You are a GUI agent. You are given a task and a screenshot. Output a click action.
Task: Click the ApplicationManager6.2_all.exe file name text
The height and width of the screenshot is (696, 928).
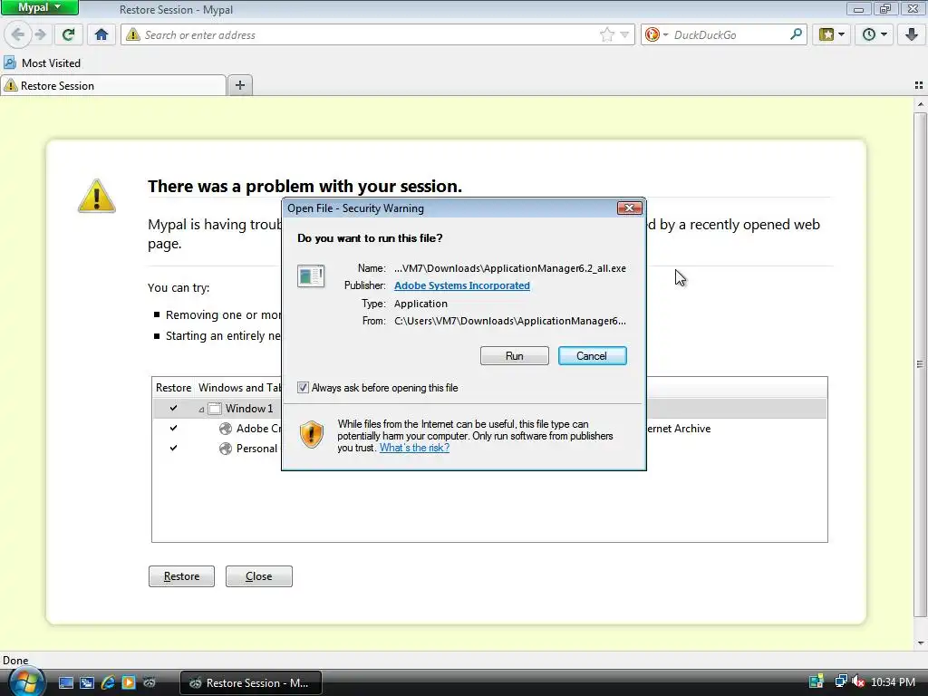tap(509, 268)
